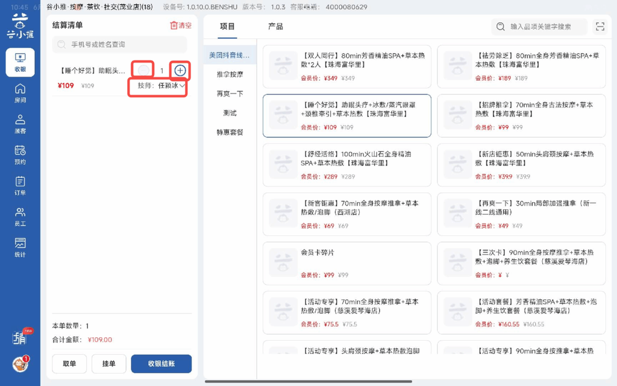Screen dimensions: 617x386
Task: Click the 谷小推 logo at top left
Action: click(20, 26)
